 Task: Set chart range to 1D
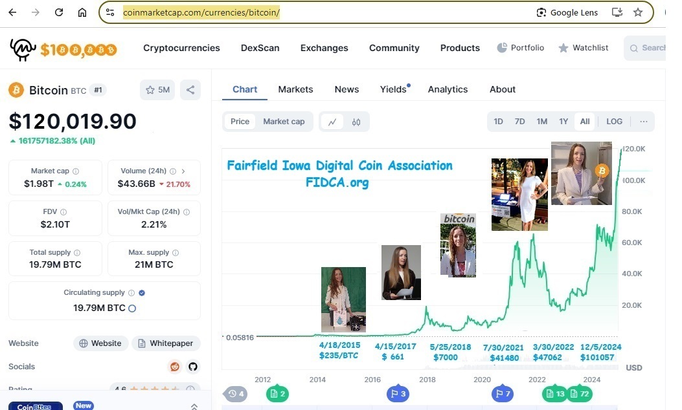(x=499, y=122)
